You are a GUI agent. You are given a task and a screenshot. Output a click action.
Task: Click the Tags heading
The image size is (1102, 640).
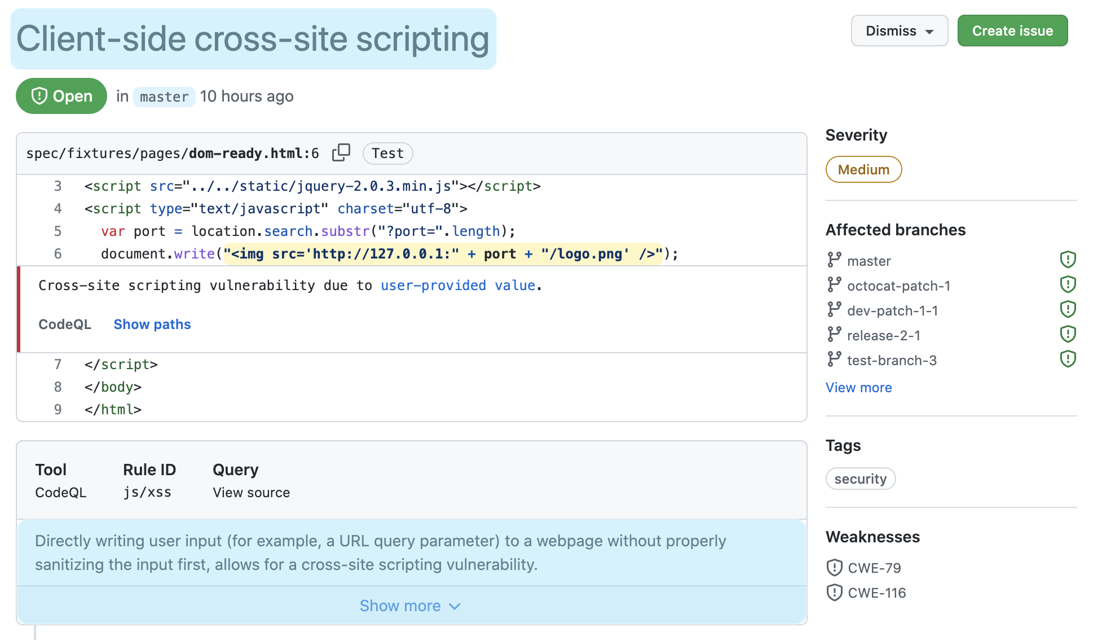coord(843,445)
